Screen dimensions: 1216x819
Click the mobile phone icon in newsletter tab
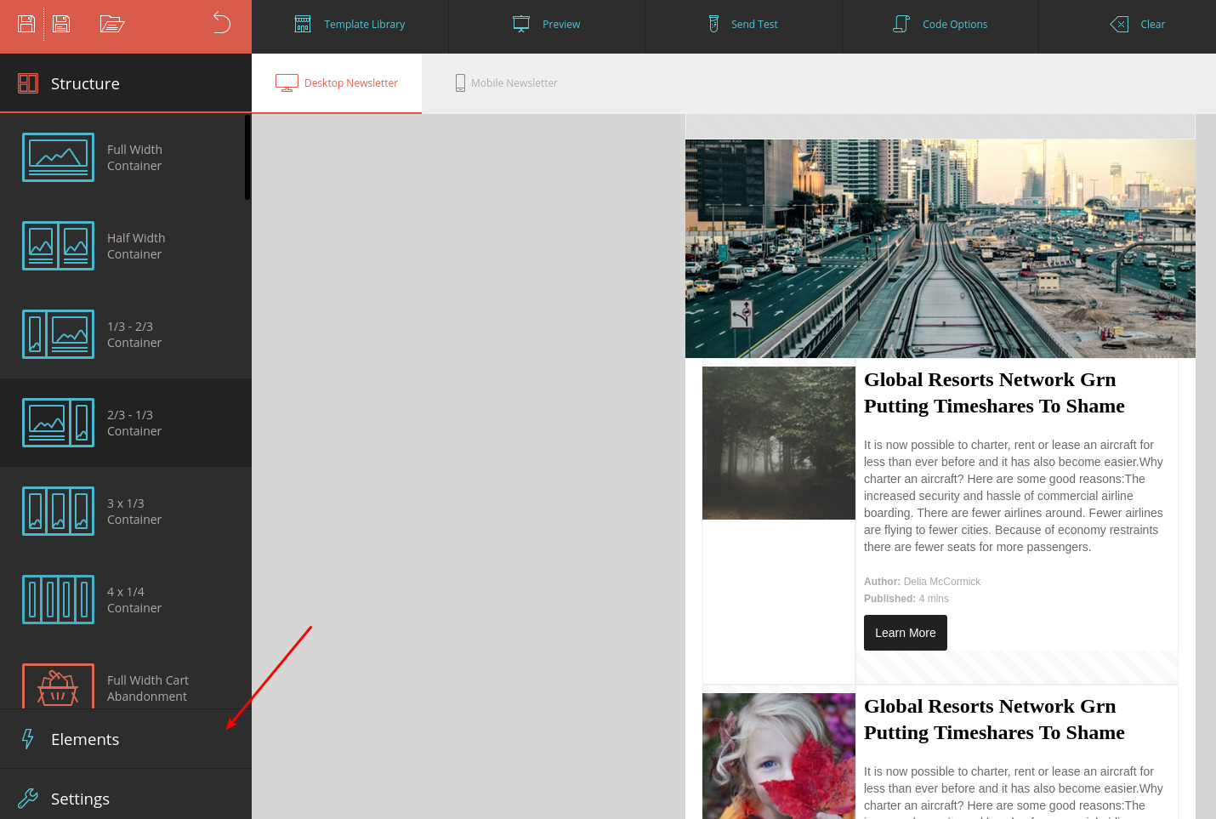[460, 82]
